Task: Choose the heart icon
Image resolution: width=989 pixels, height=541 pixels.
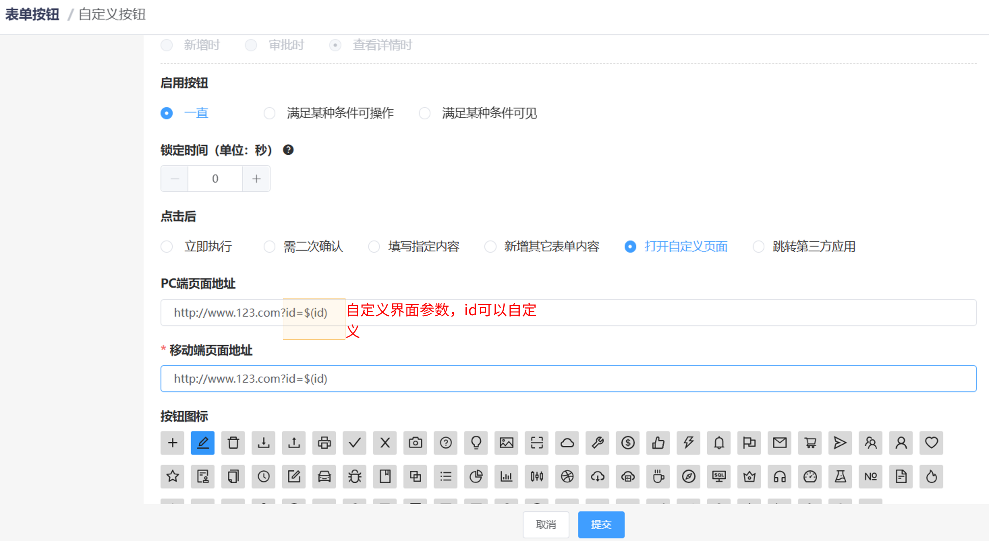Action: tap(931, 443)
